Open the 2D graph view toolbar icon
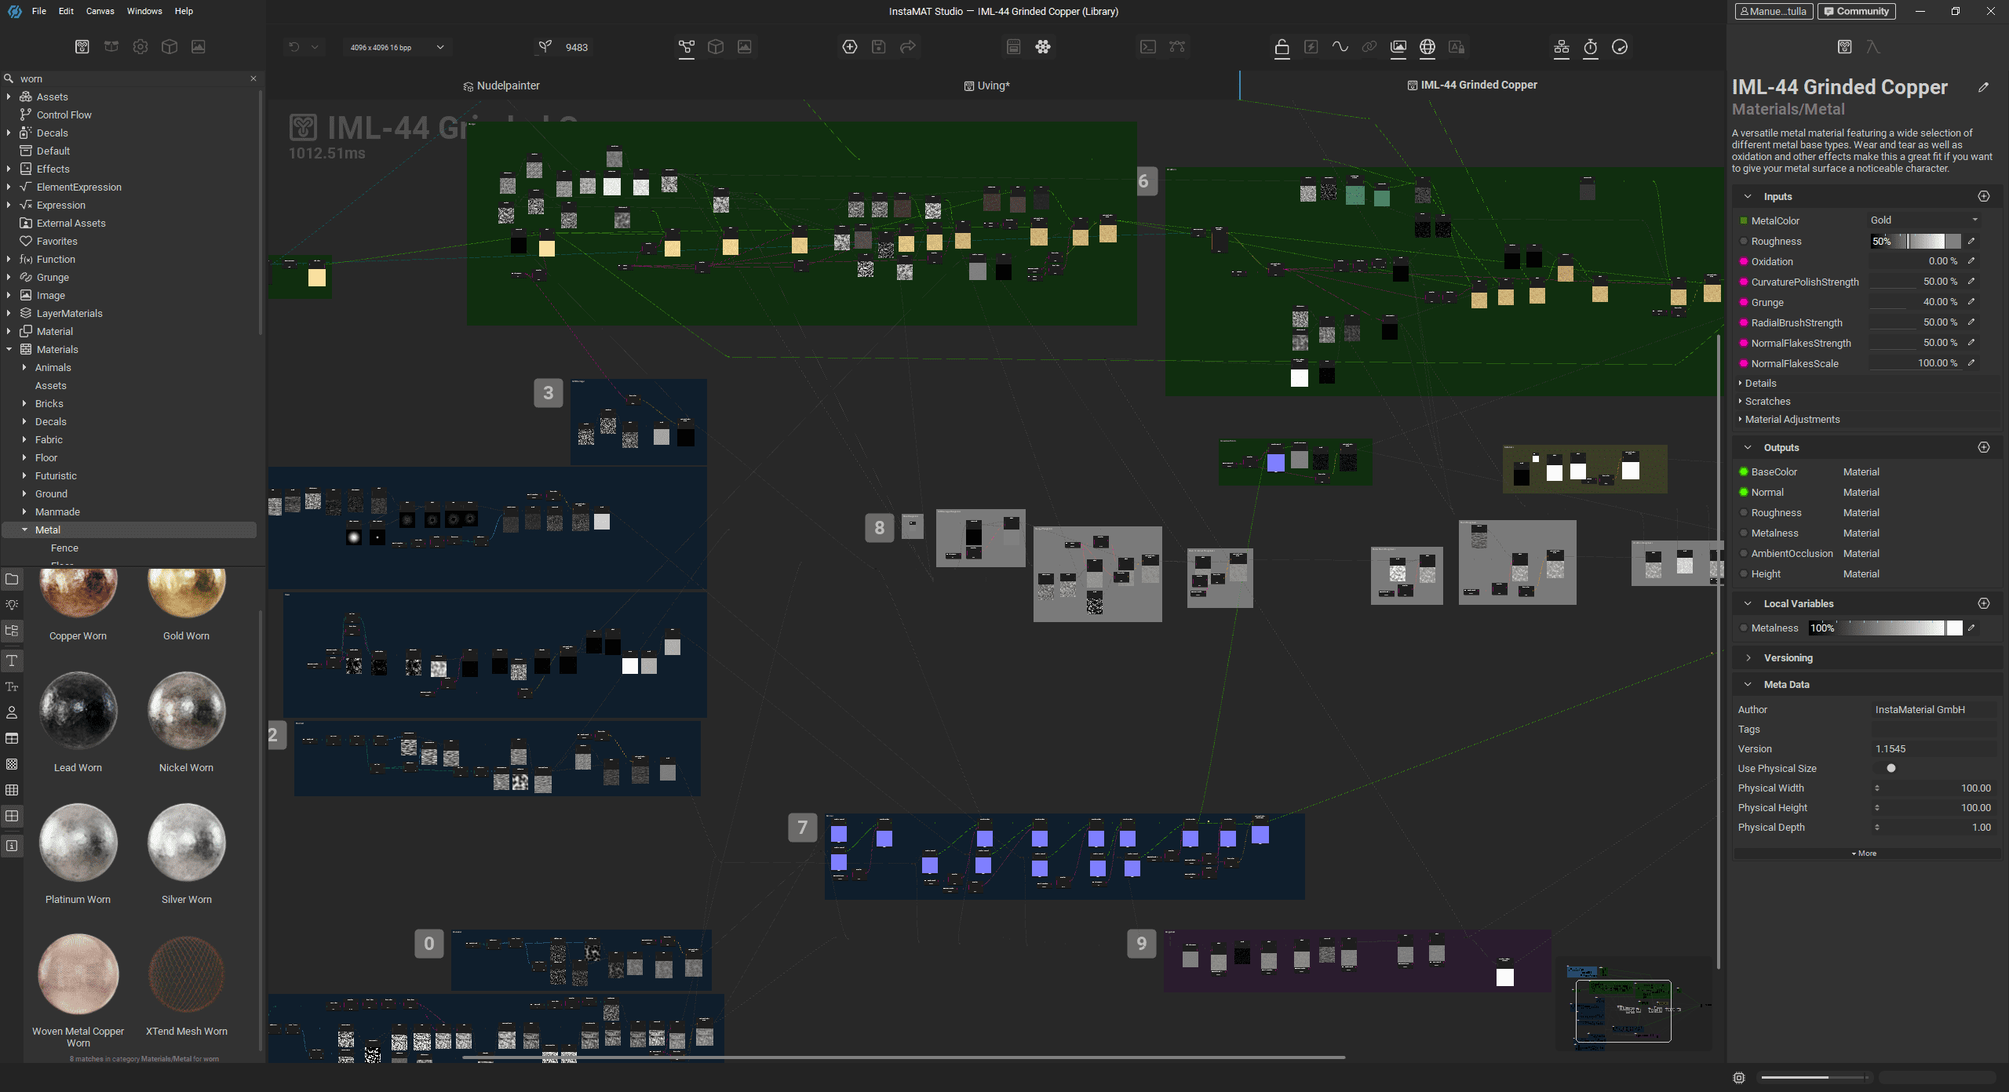Viewport: 2009px width, 1092px height. (688, 47)
